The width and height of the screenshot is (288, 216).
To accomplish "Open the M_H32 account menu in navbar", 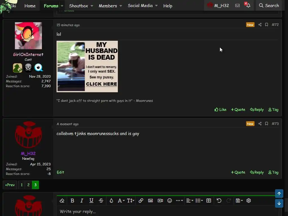I will pyautogui.click(x=218, y=6).
